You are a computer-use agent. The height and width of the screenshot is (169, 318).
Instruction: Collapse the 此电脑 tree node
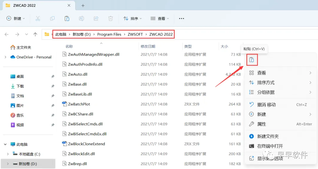5,145
